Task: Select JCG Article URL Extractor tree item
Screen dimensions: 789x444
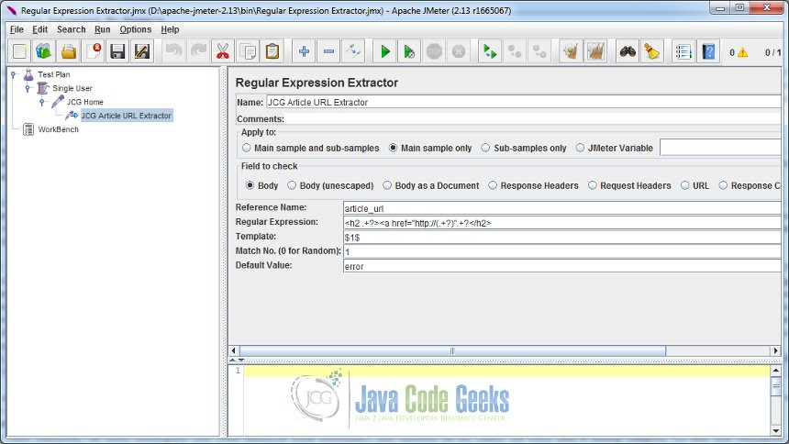Action: (127, 116)
